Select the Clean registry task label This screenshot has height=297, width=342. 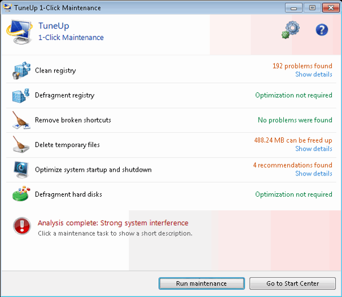[55, 71]
